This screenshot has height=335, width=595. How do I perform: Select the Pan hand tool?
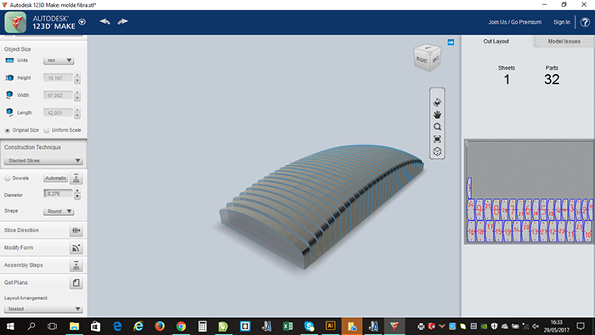pos(437,115)
